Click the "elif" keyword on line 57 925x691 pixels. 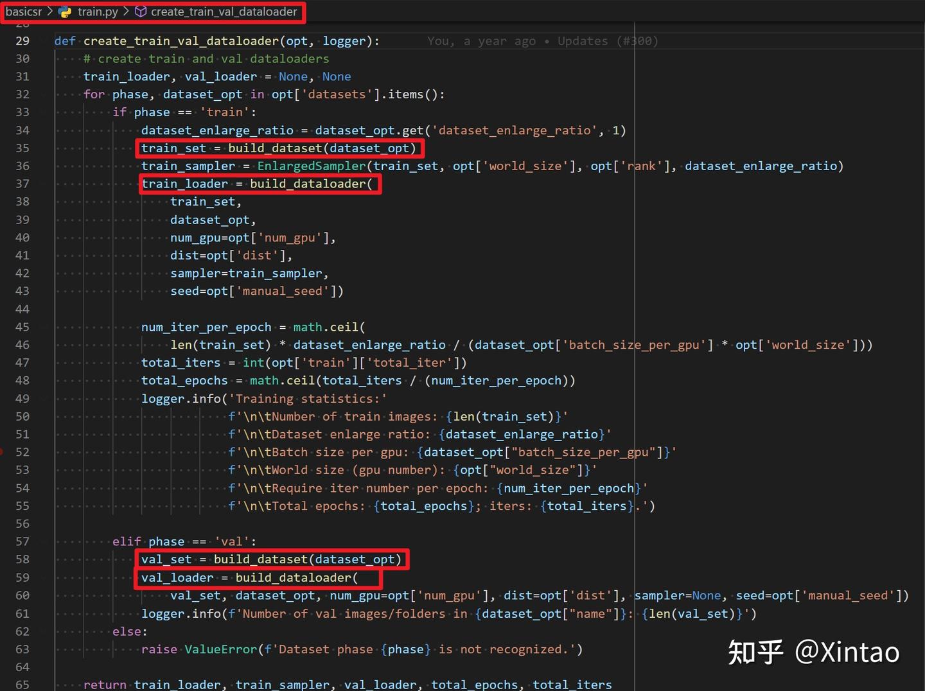click(x=127, y=542)
